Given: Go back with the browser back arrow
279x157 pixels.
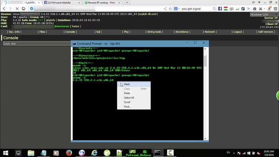Looking at the screenshot, I should pos(4,9).
